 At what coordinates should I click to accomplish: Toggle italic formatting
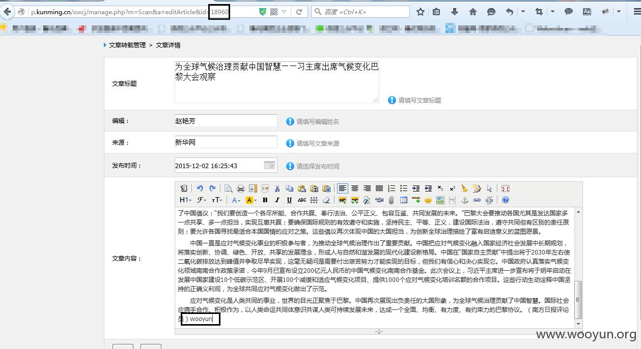click(x=277, y=200)
